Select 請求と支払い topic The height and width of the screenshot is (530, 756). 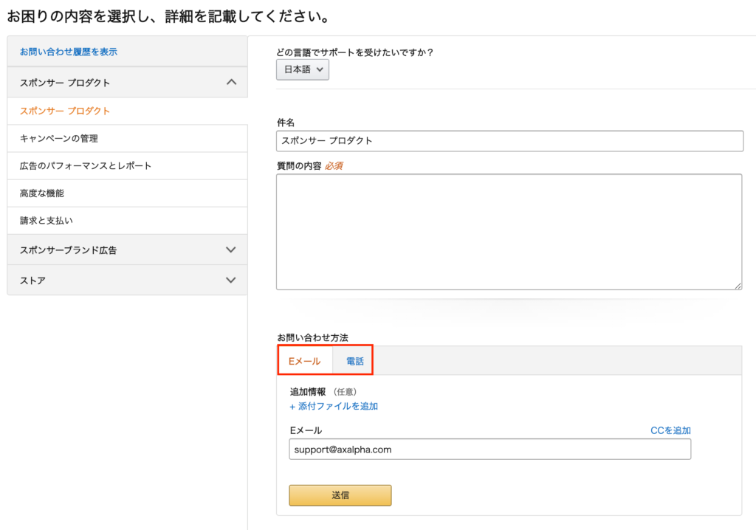[x=127, y=221]
